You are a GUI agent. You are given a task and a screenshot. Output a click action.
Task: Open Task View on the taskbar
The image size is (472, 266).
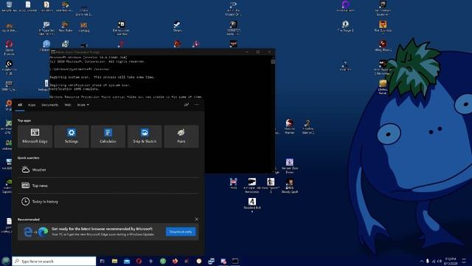coord(102,261)
